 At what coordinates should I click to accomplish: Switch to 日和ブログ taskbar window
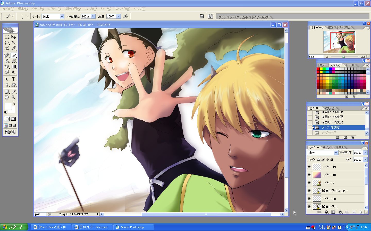92,227
